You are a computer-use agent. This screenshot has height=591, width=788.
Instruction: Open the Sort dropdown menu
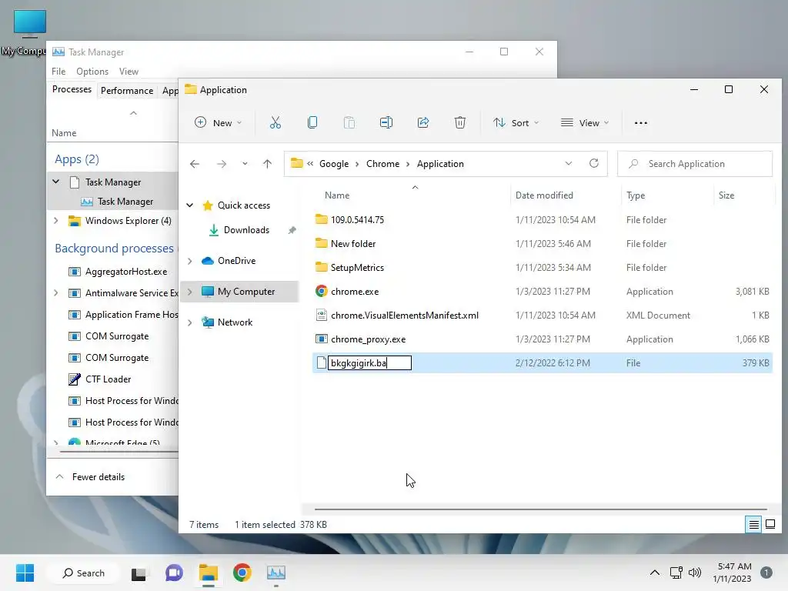516,122
